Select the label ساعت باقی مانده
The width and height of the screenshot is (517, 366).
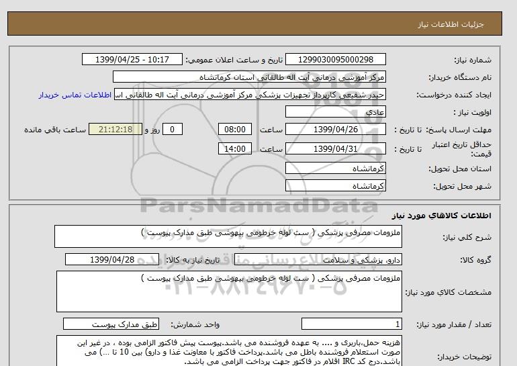[x=55, y=130]
